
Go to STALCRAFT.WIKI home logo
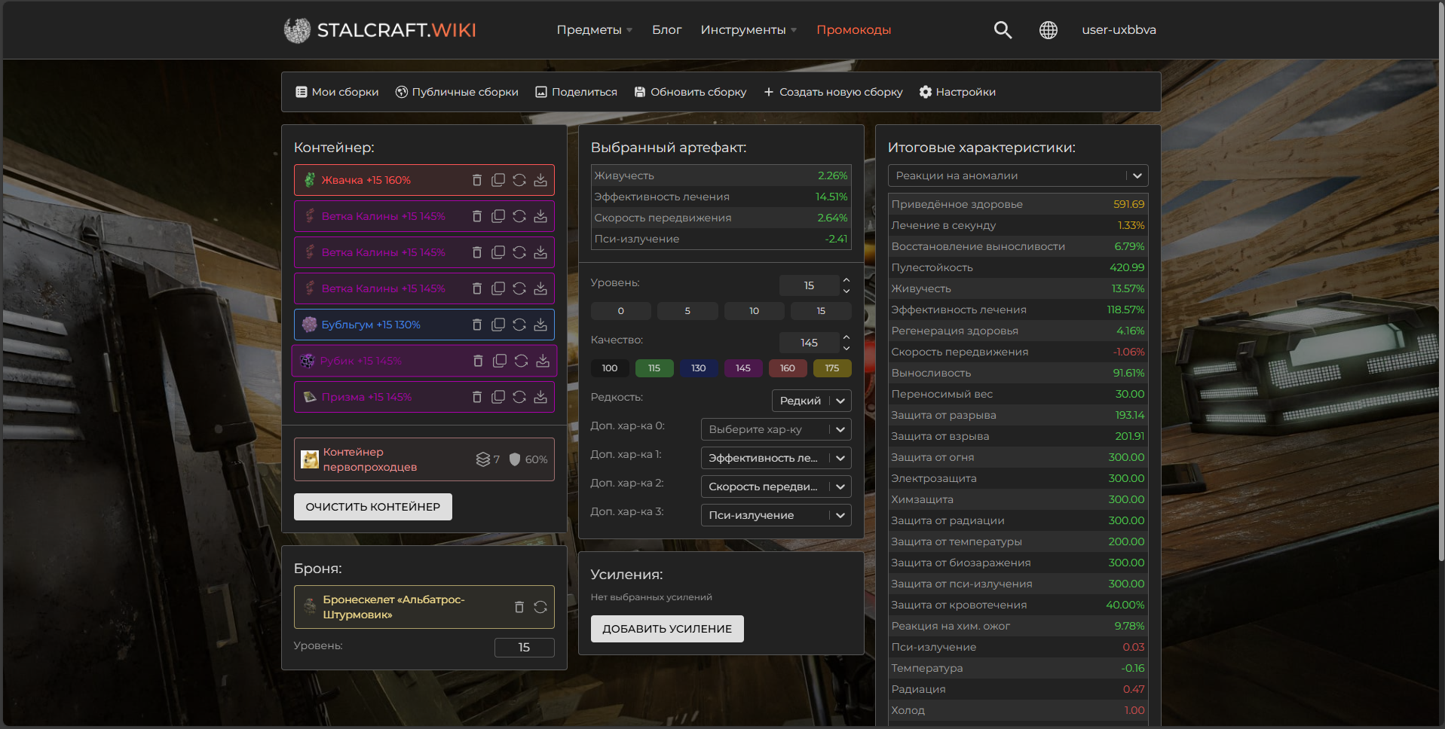(x=380, y=30)
